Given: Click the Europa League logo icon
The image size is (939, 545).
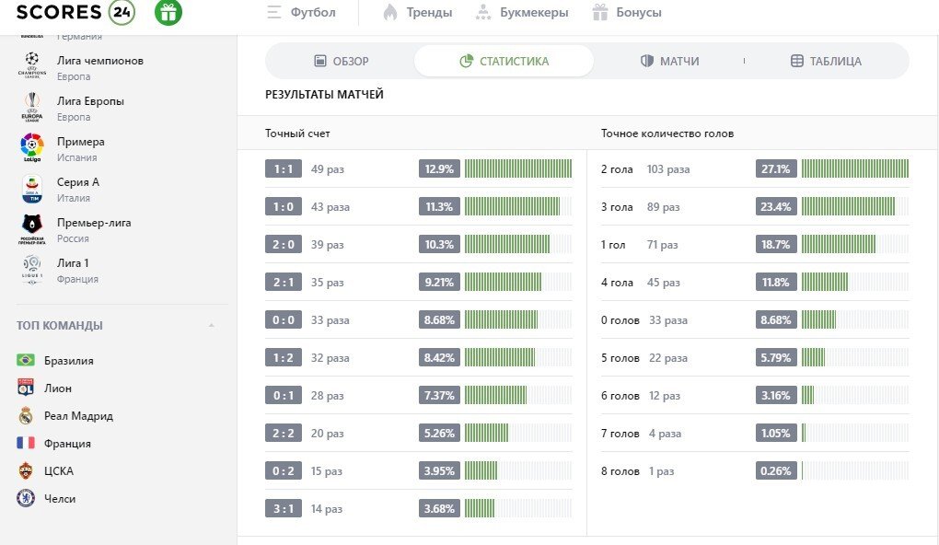Looking at the screenshot, I should click(x=32, y=106).
